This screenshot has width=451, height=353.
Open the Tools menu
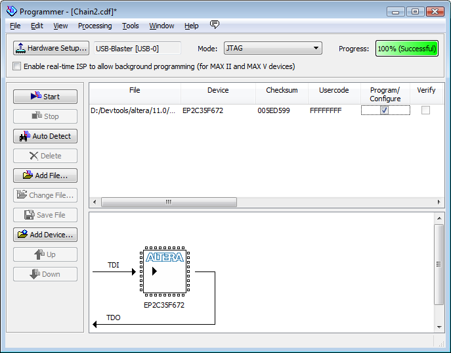(130, 26)
